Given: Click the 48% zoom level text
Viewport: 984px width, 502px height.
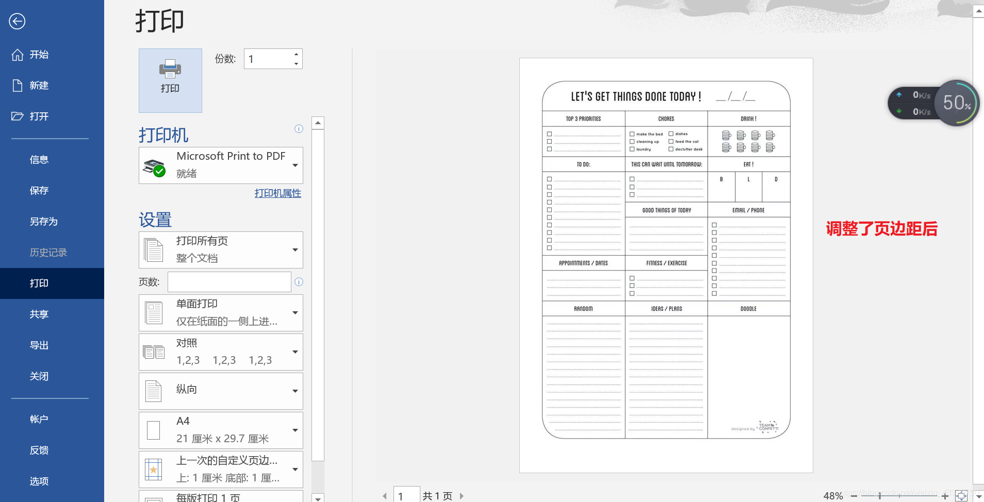Looking at the screenshot, I should click(833, 496).
